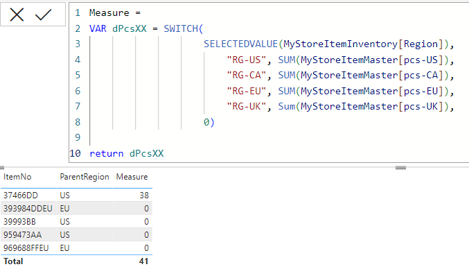The width and height of the screenshot is (469, 269).
Task: Click the zero Measure value for 959473AA
Action: pos(146,235)
